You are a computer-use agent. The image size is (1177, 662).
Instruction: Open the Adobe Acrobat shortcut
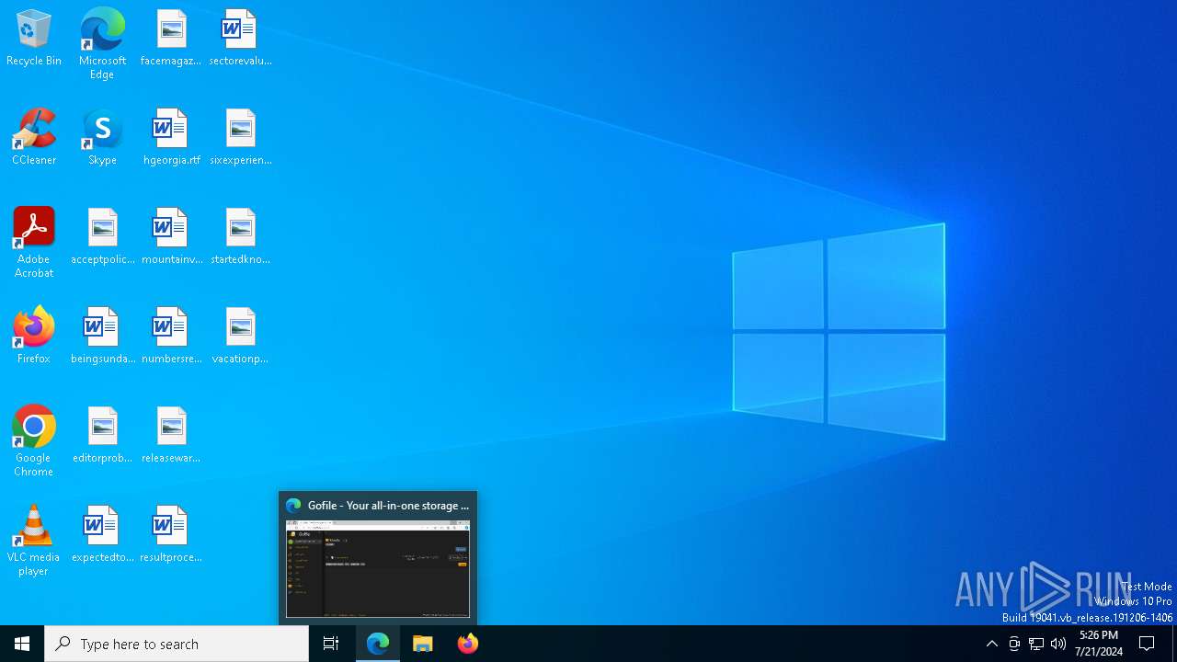pyautogui.click(x=34, y=243)
